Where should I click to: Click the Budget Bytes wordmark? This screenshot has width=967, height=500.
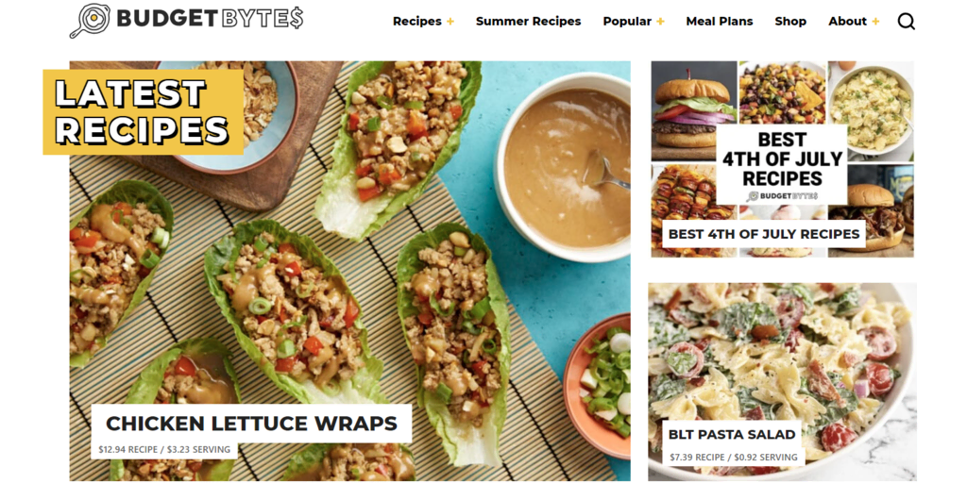coord(210,19)
